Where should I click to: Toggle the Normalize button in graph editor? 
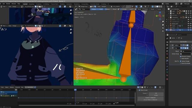click(x=29, y=87)
